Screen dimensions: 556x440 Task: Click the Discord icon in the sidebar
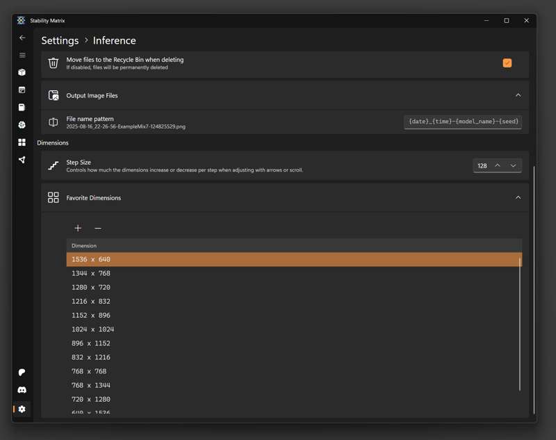[x=22, y=390]
